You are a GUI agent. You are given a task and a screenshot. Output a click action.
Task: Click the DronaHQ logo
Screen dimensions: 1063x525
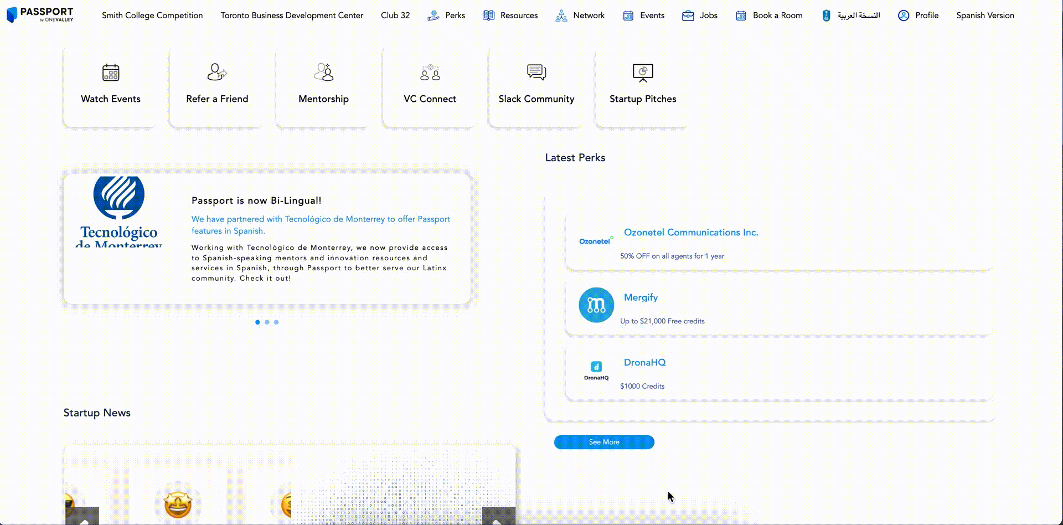pyautogui.click(x=596, y=370)
